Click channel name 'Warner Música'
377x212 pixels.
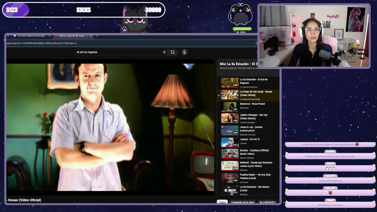pyautogui.click(x=247, y=158)
